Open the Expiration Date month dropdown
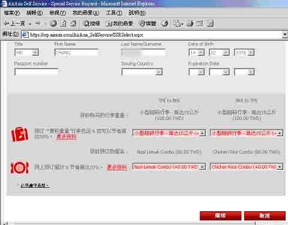This screenshot has width=288, height=225. click(x=220, y=72)
